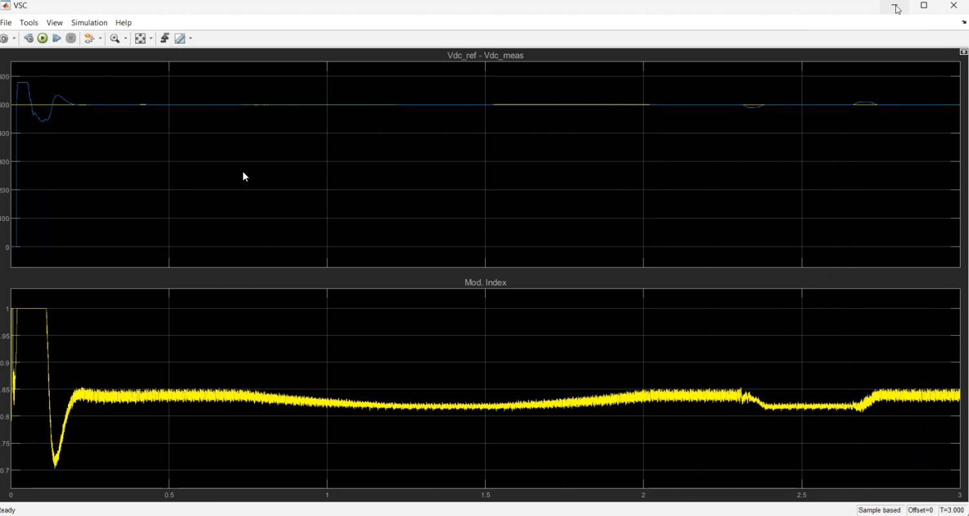Open the Simulation menu

pos(89,23)
